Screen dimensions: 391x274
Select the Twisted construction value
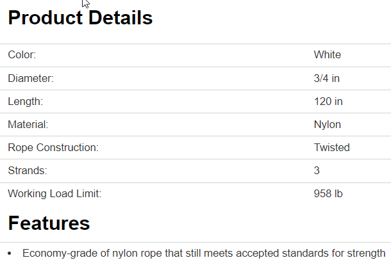coord(331,147)
